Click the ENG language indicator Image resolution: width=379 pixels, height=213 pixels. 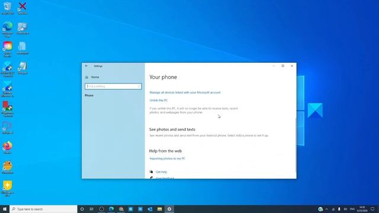pyautogui.click(x=352, y=209)
